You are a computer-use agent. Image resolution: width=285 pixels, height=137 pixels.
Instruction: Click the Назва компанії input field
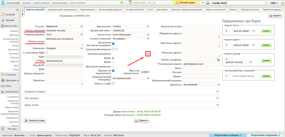pos(64,31)
